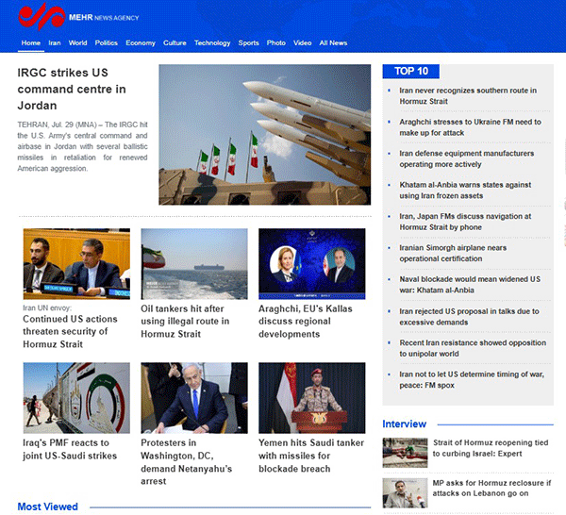This screenshot has height=515, width=566.
Task: Open 'Araghchi stresses to Ukraine FM' story
Action: pos(470,127)
